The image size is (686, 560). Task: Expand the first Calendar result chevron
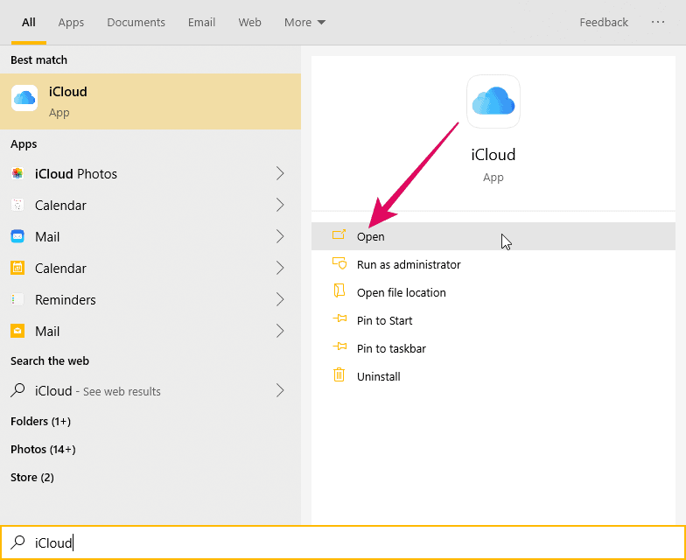click(x=280, y=205)
